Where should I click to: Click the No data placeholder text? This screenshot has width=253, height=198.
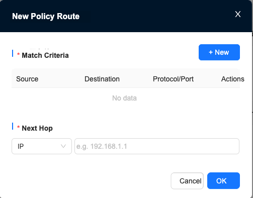(x=124, y=98)
